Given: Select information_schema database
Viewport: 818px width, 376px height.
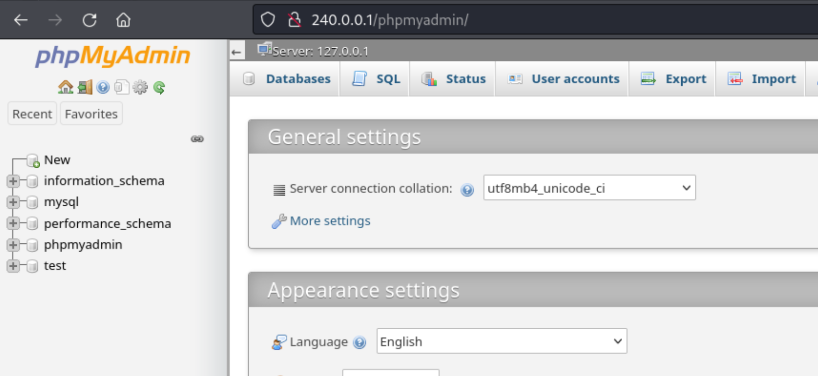Looking at the screenshot, I should (104, 181).
